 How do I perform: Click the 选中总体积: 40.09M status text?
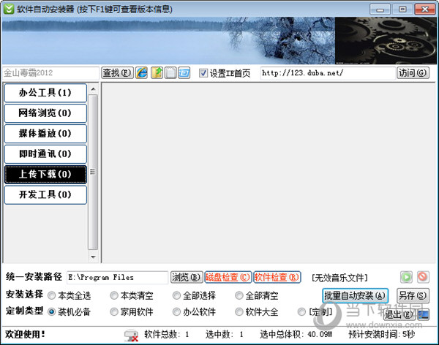(x=296, y=334)
